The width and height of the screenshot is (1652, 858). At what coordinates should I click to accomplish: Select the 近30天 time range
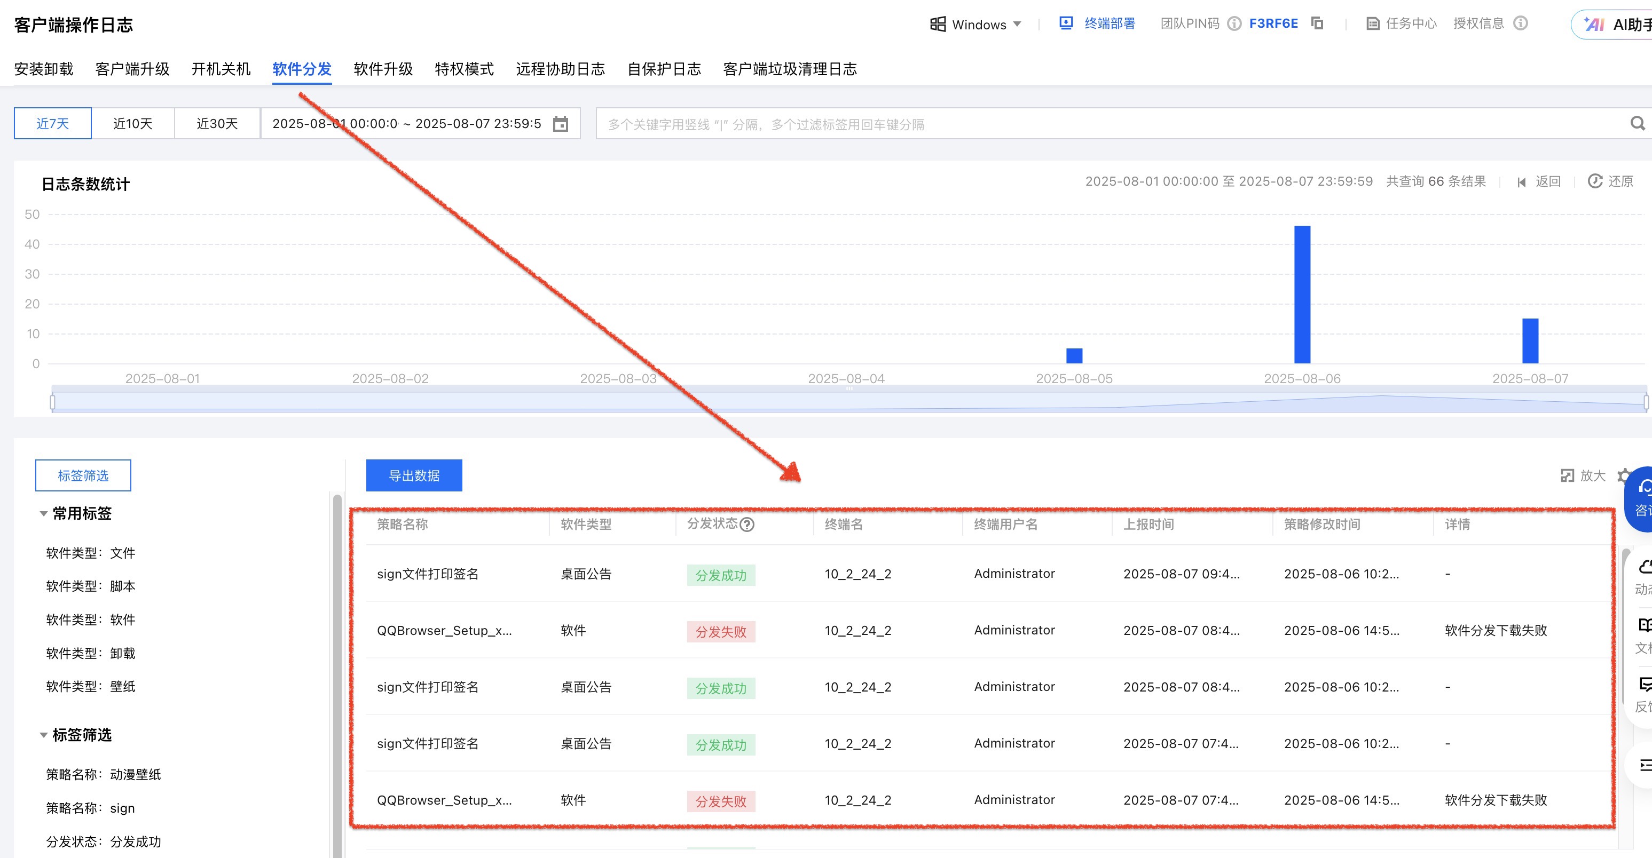pos(217,124)
